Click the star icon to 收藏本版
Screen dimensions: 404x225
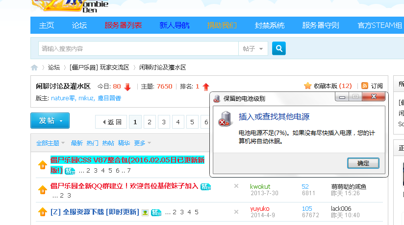tap(308, 86)
